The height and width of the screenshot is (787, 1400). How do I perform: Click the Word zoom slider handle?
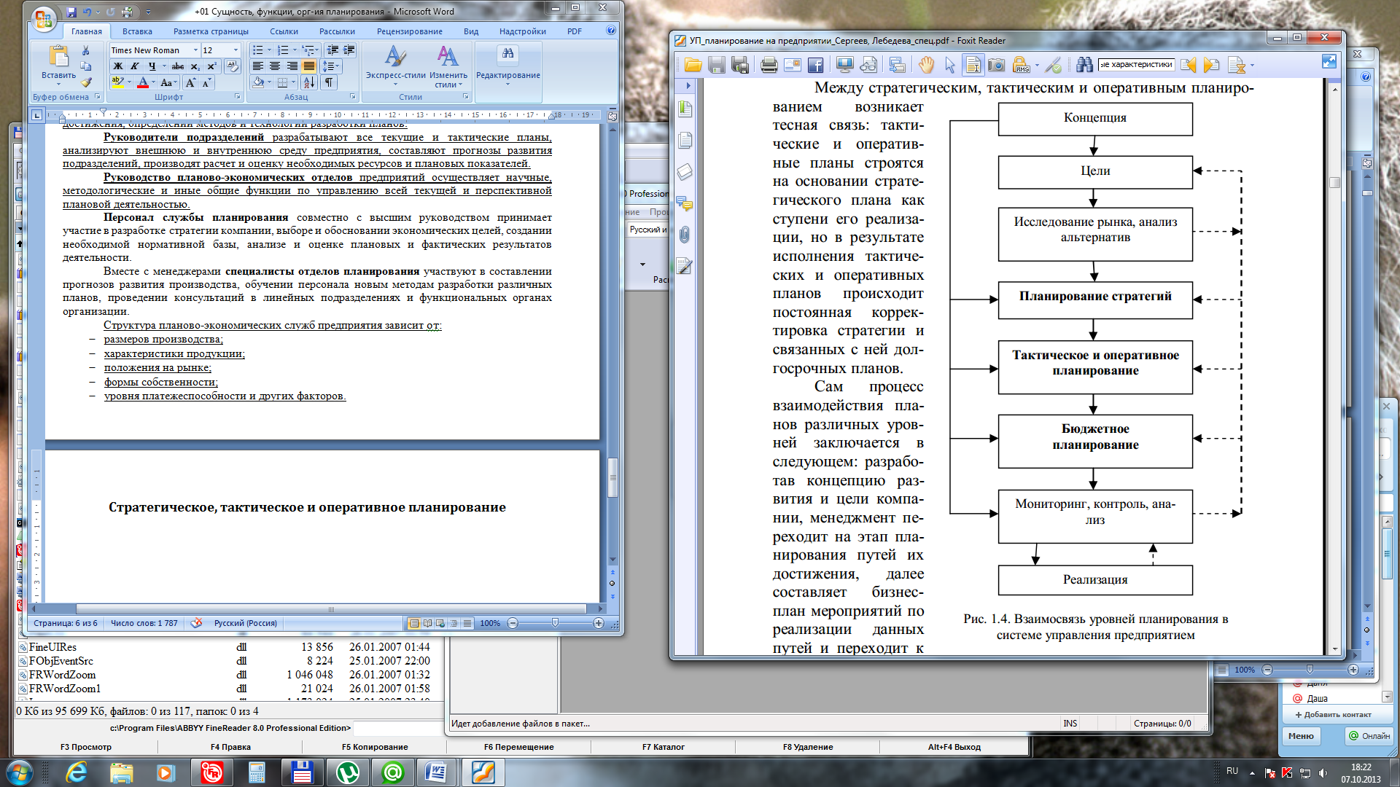pos(556,623)
